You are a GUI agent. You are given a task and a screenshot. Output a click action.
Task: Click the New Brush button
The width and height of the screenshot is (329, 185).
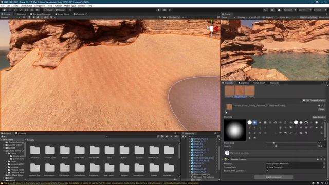(319, 117)
